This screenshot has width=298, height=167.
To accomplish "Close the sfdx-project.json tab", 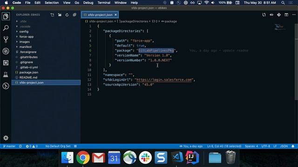I will tap(115, 15).
